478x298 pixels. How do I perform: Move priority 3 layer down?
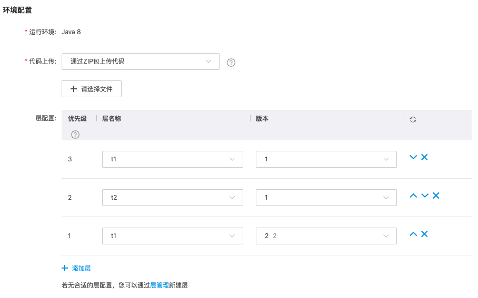(413, 157)
